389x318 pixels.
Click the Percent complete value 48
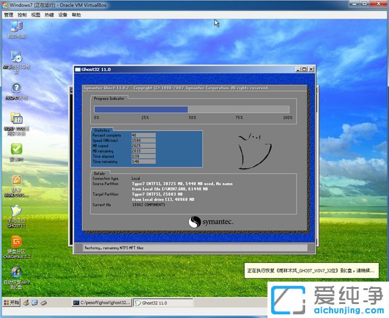click(x=143, y=135)
